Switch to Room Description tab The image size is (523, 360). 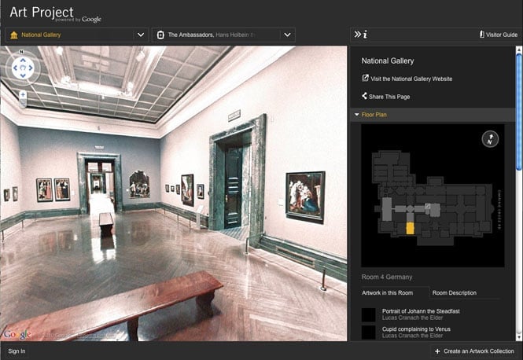[x=455, y=292]
